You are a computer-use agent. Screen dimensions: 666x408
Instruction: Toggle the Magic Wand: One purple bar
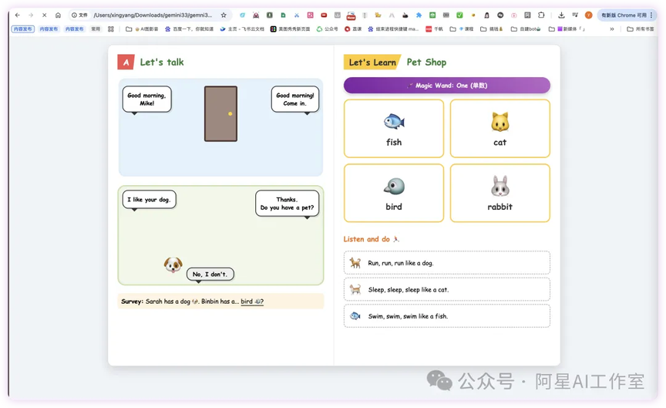(446, 86)
